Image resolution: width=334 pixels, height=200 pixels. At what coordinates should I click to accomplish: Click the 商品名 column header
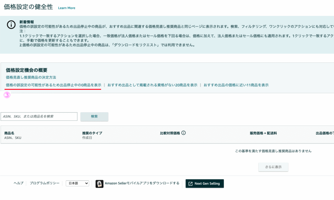[9, 133]
